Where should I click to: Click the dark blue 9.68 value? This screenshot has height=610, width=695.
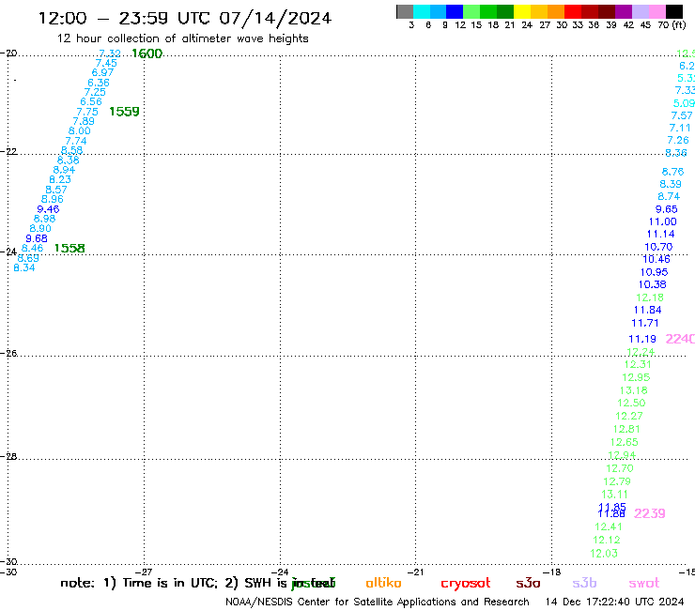(37, 238)
